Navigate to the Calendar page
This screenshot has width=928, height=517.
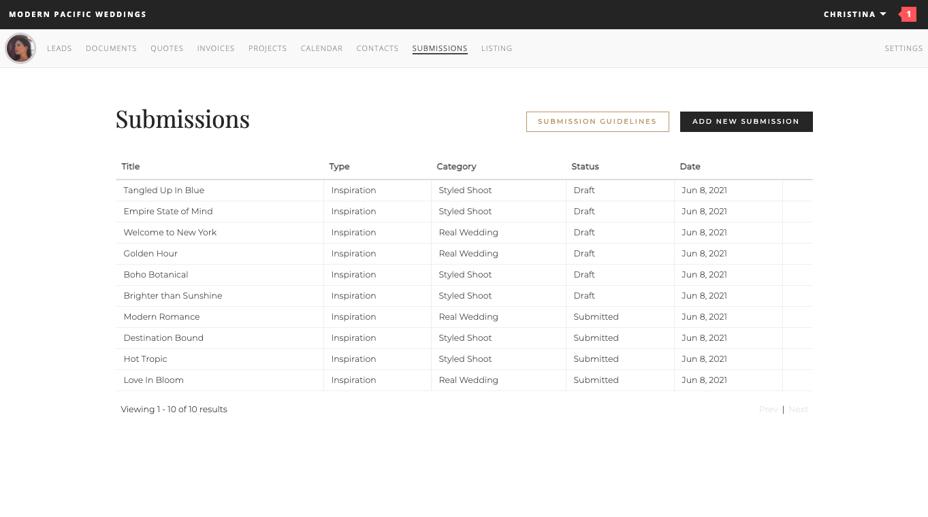pyautogui.click(x=321, y=48)
